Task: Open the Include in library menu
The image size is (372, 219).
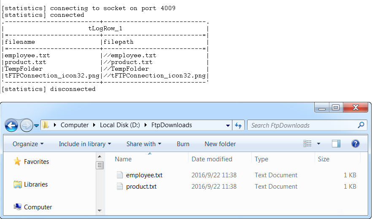Action: (x=85, y=144)
